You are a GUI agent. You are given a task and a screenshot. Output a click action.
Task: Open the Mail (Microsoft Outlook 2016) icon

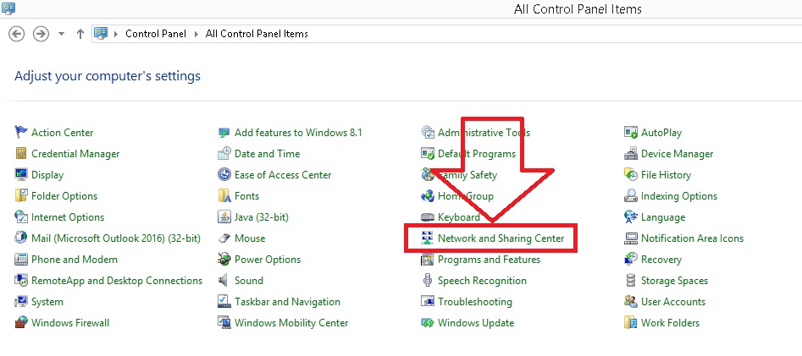coord(21,238)
